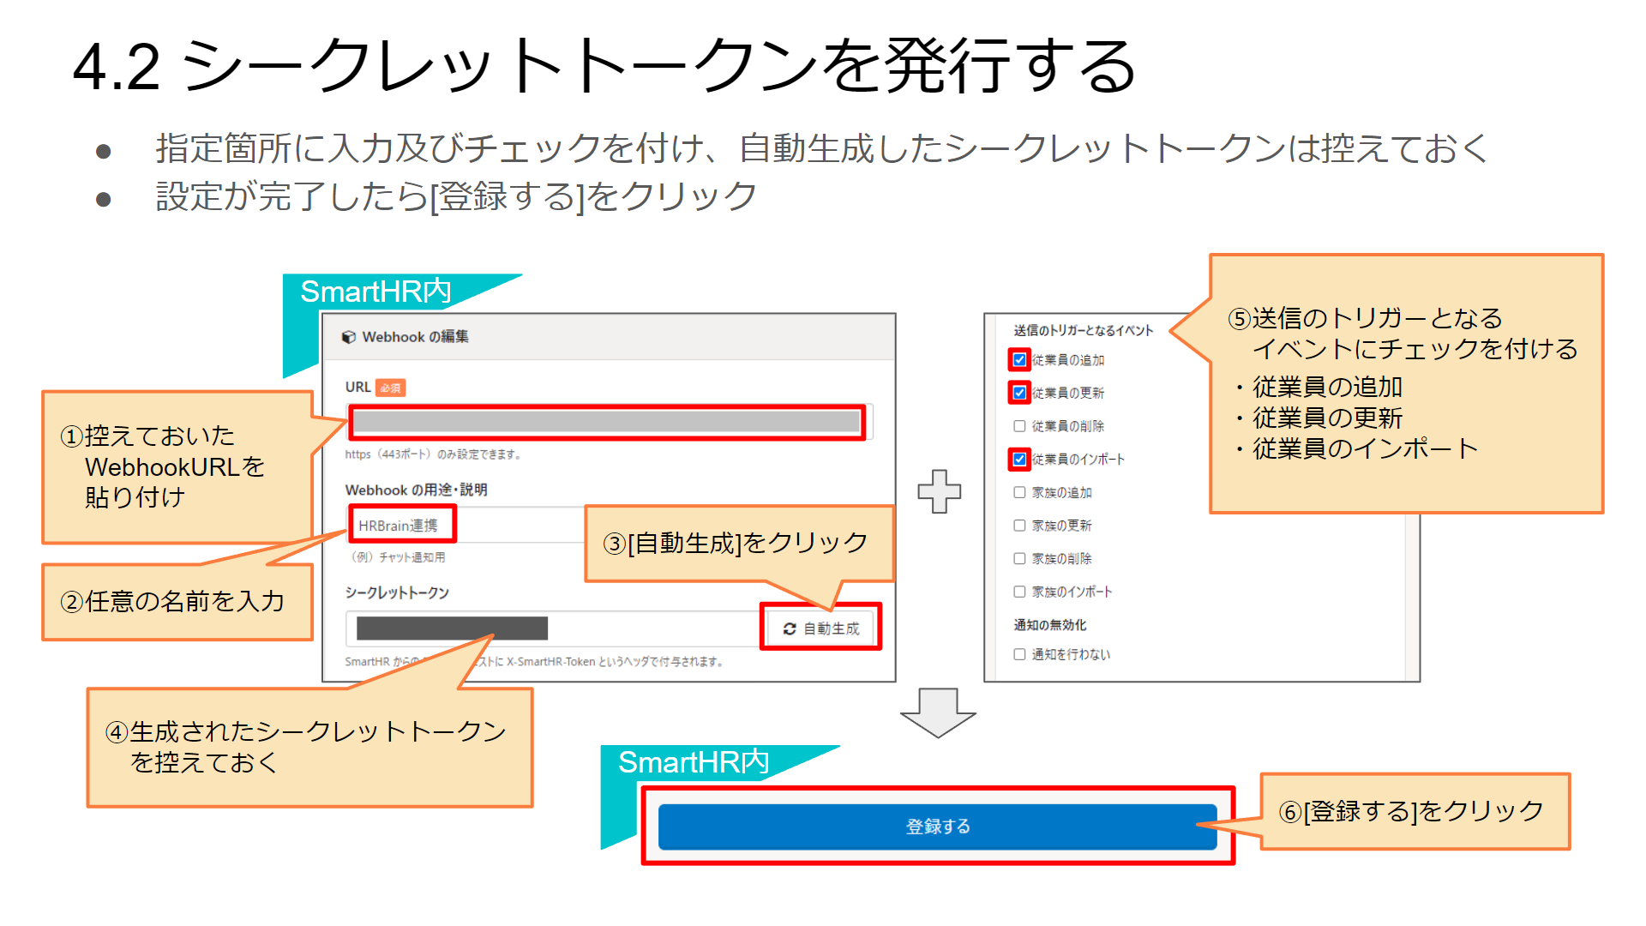Click the Webhook の編集 header text
The width and height of the screenshot is (1646, 926).
coord(415,337)
